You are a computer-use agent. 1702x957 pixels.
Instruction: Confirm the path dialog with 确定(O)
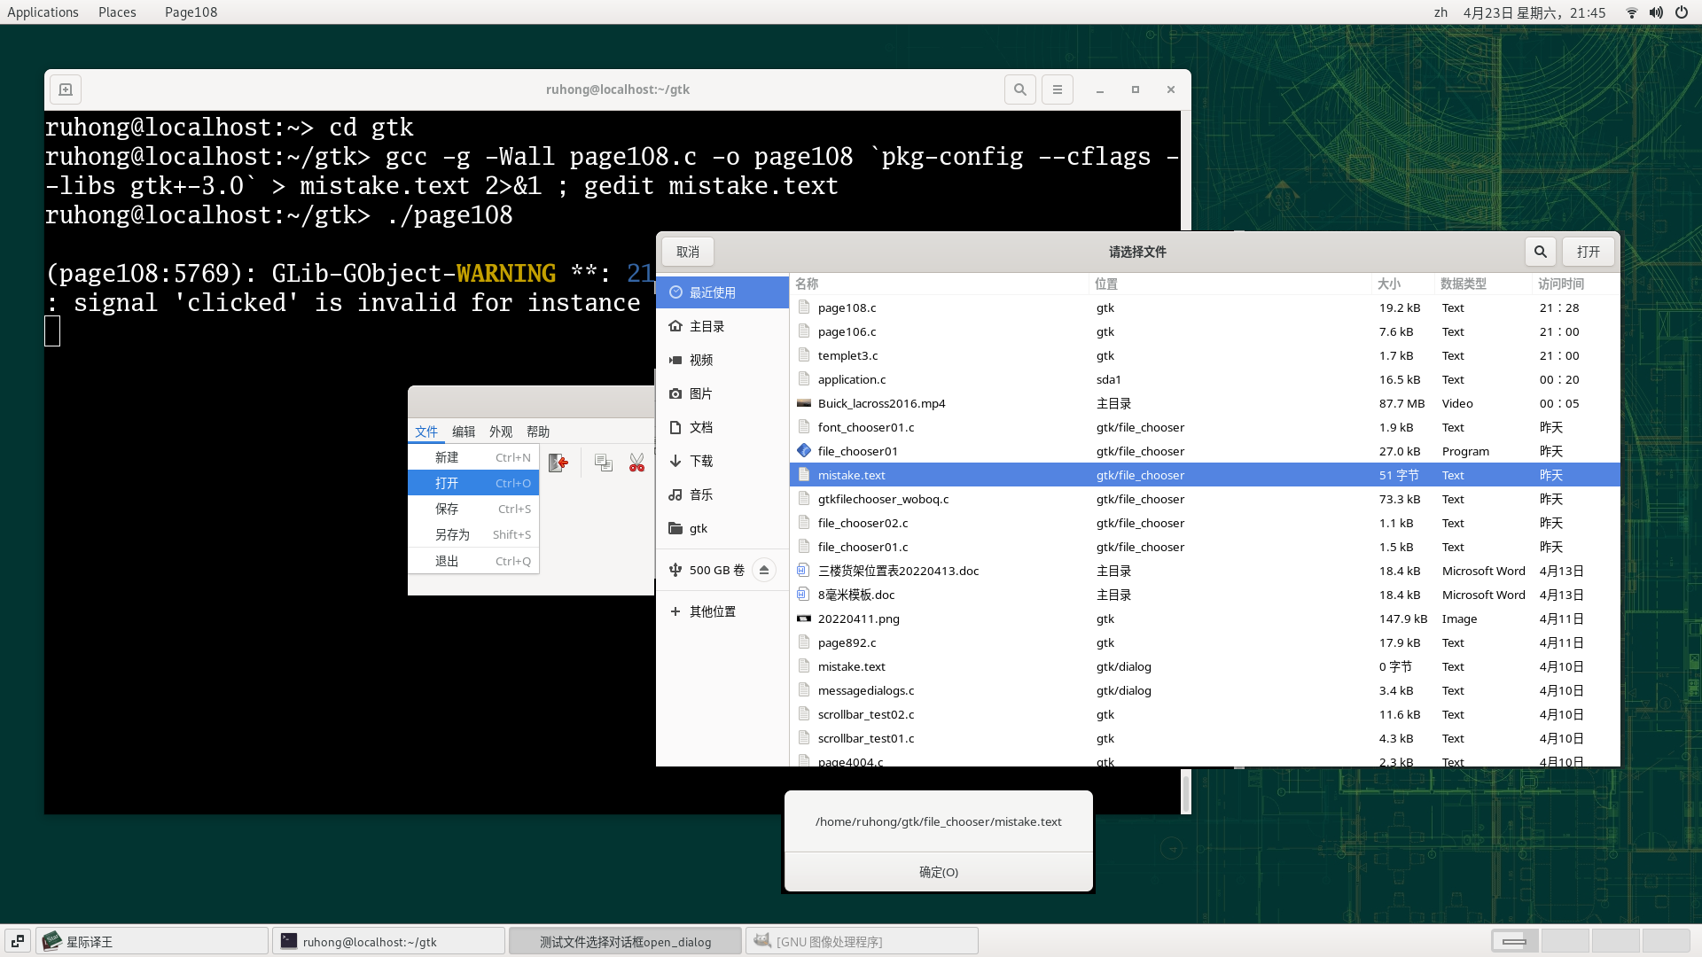939,872
